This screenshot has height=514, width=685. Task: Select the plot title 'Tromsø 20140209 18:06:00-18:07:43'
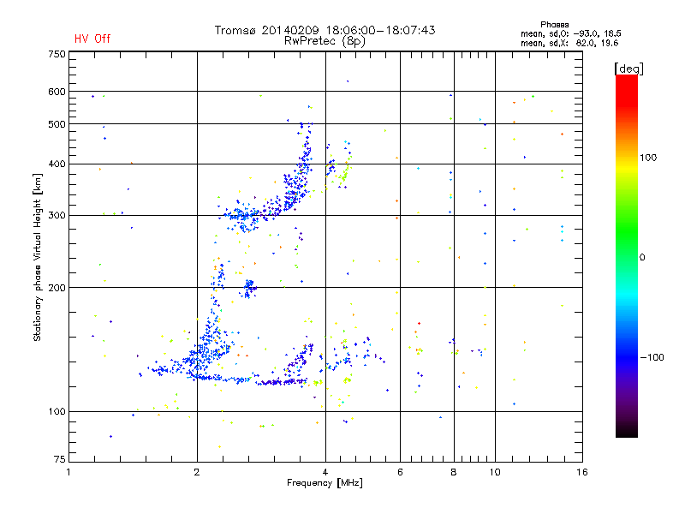[x=325, y=30]
